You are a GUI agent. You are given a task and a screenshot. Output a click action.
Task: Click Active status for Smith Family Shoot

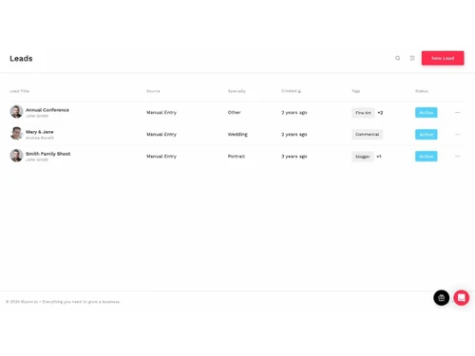[x=427, y=157]
